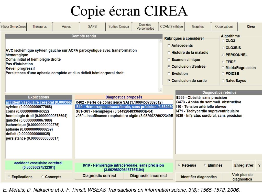Select I619 - Hémorragie intracérébrale row
The height and width of the screenshot is (196, 262).
point(124,107)
